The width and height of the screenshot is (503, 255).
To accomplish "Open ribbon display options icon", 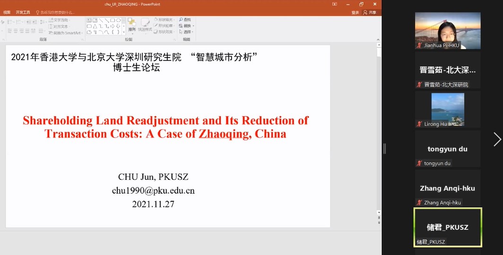I will [x=335, y=4].
